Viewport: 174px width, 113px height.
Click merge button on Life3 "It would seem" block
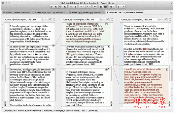click(167, 69)
